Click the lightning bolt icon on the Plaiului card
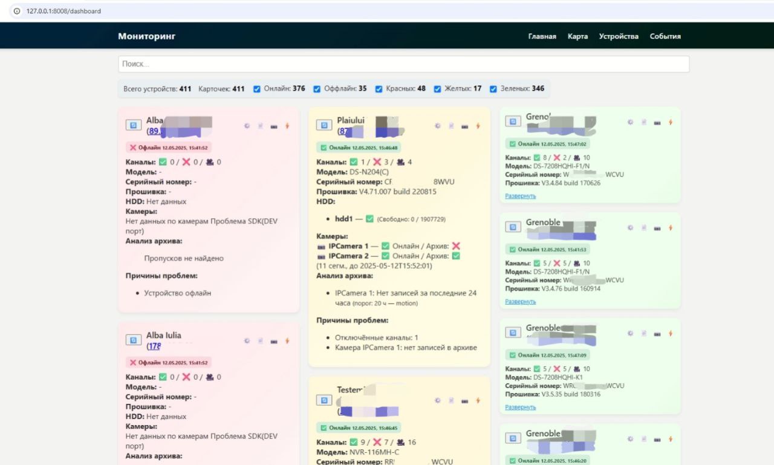The height and width of the screenshot is (465, 774). 478,126
